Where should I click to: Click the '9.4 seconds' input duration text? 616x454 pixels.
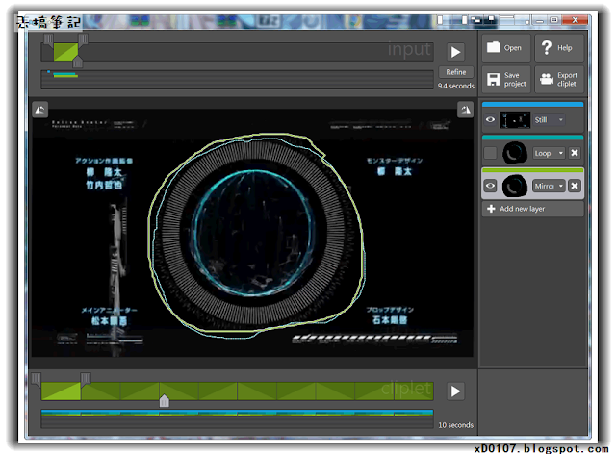(456, 86)
